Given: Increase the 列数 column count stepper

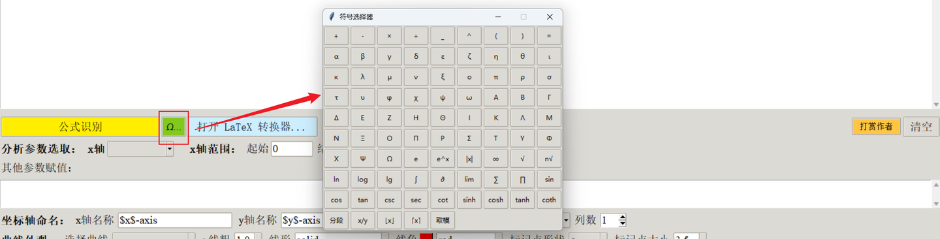Looking at the screenshot, I should click(623, 217).
